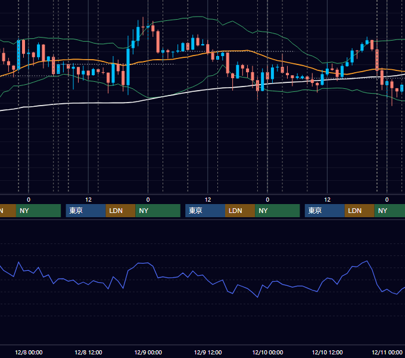405x358 pixels.
Task: Click the 12/9 12:00 date label
Action: click(x=208, y=352)
